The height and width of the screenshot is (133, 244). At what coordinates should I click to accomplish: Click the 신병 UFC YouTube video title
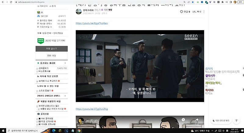coord(92,121)
